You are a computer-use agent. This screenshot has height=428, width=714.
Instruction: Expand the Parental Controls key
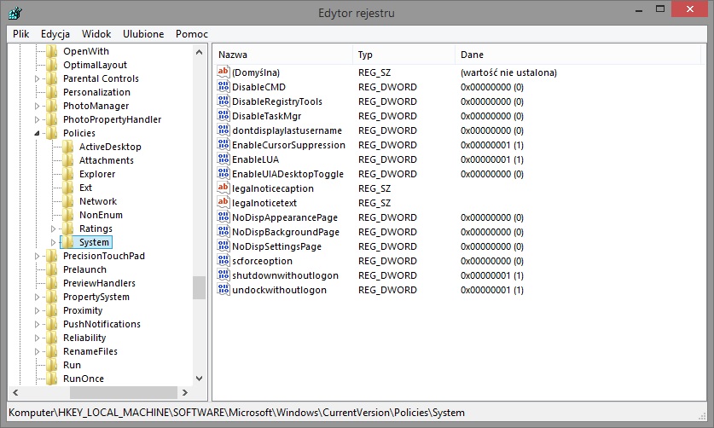click(37, 78)
